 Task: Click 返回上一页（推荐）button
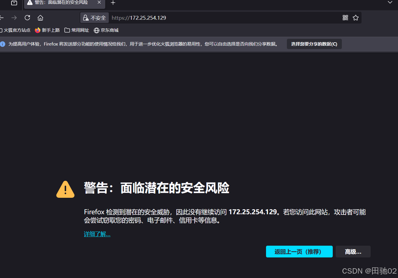299,252
